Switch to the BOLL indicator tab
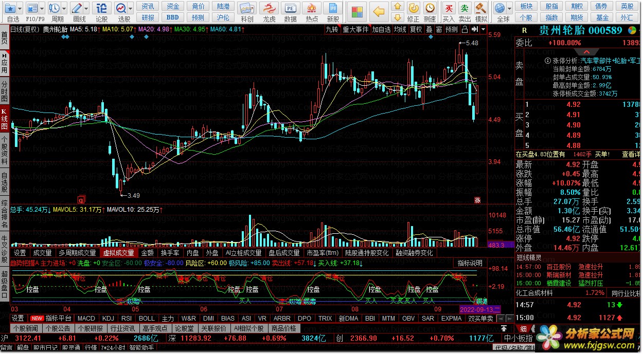Image resolution: width=643 pixels, height=354 pixels. point(147,319)
